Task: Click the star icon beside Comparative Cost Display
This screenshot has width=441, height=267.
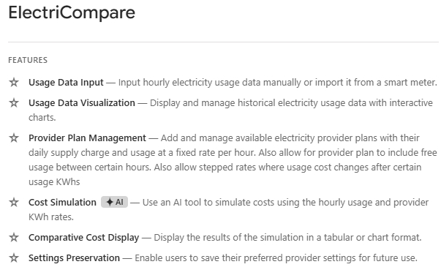Action: [14, 238]
